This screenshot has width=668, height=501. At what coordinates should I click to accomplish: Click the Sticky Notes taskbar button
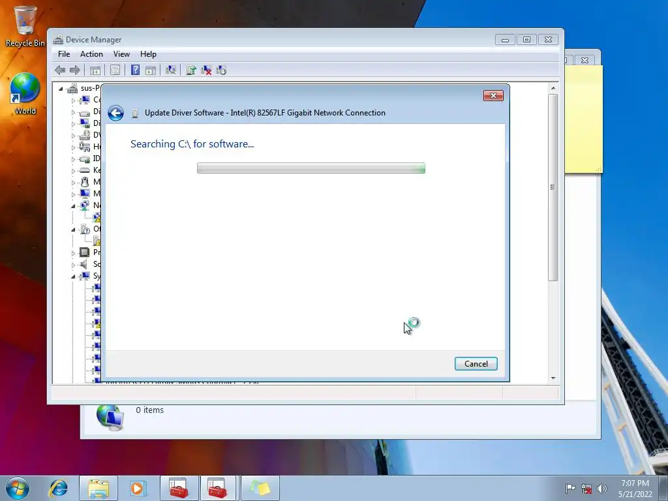coord(260,488)
